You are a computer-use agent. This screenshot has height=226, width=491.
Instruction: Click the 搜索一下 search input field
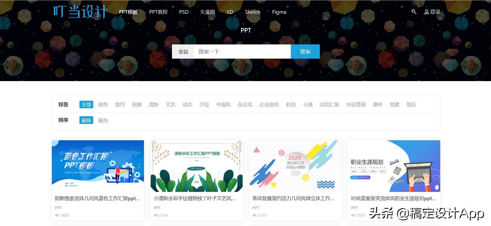(x=242, y=52)
